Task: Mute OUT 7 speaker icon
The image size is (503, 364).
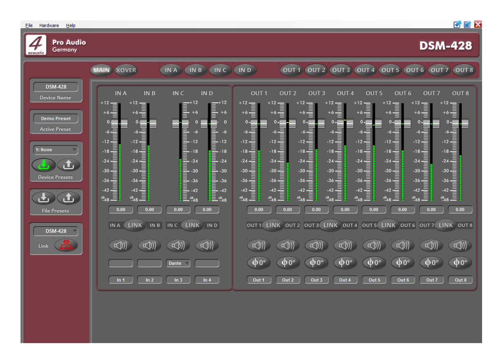Action: (x=432, y=246)
